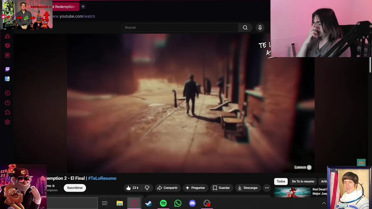Select the Todos filter chip
This screenshot has height=209, width=372.
281,181
